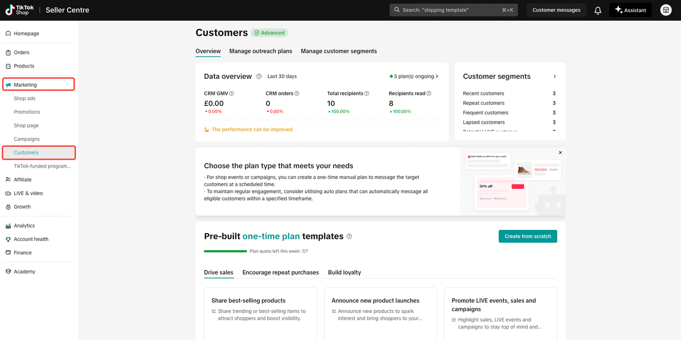Close the plan type banner

(x=560, y=153)
